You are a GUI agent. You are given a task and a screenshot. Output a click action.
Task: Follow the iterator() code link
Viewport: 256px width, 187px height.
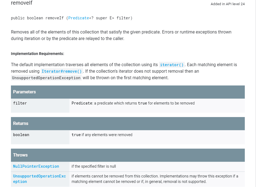pos(172,65)
